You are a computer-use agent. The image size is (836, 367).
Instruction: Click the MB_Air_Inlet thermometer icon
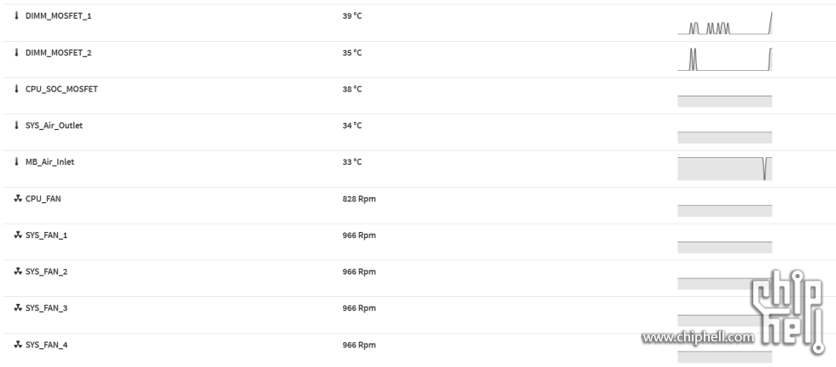tap(16, 161)
